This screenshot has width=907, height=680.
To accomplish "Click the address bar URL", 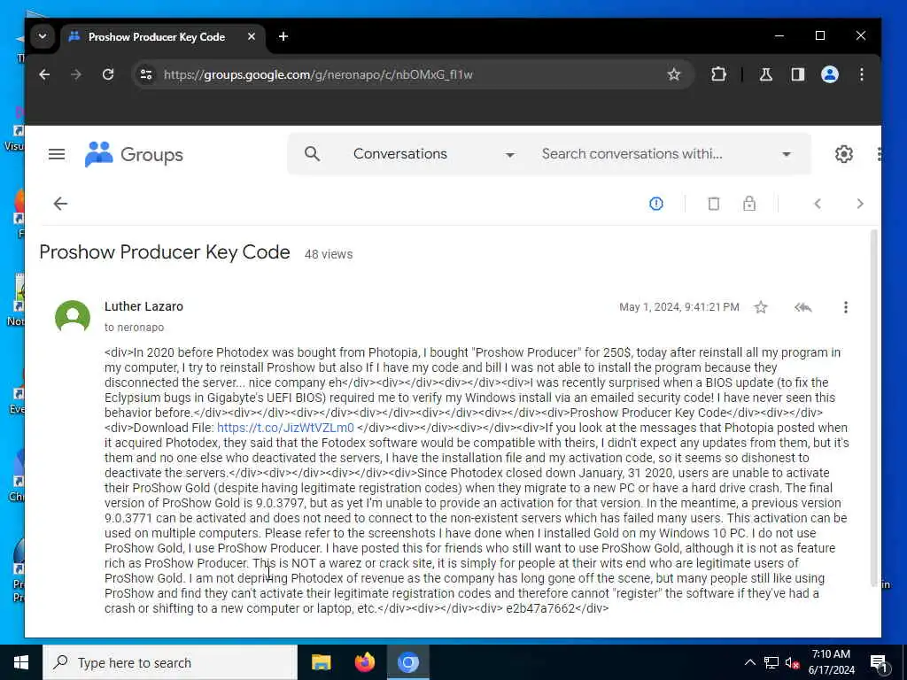I will pyautogui.click(x=318, y=74).
